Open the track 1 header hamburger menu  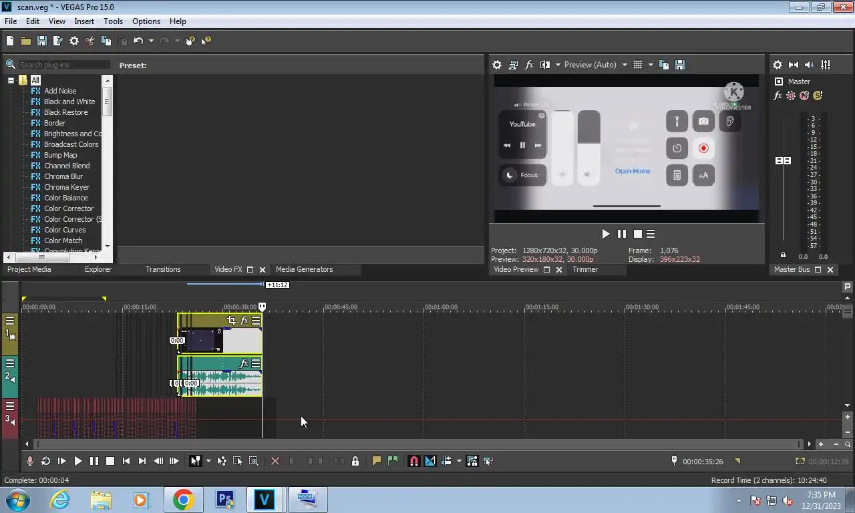point(10,321)
